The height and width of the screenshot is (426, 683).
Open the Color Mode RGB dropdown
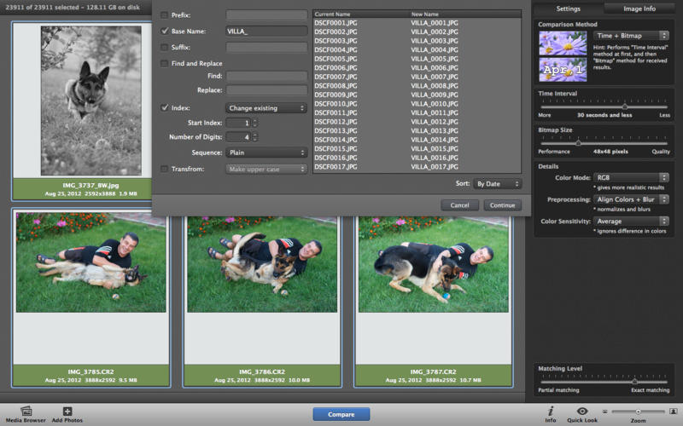[631, 177]
